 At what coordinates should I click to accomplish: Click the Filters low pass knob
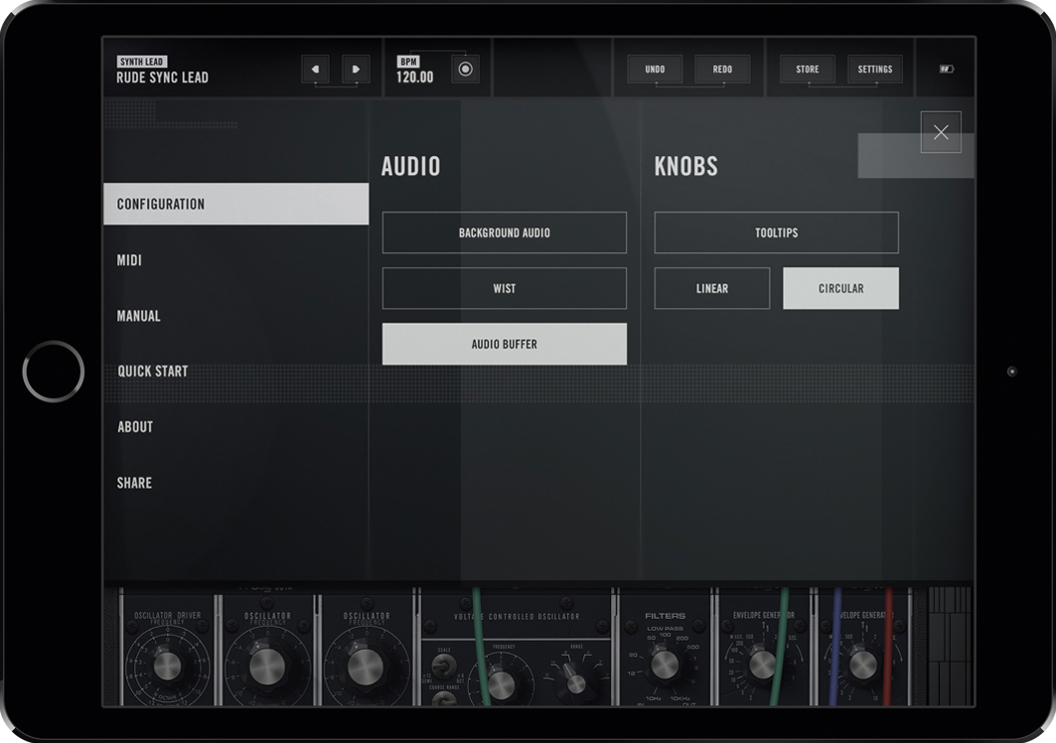(x=665, y=664)
